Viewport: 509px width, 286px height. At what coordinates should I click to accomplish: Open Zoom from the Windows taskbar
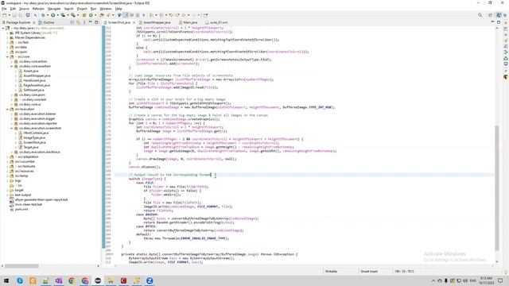pyautogui.click(x=150, y=280)
